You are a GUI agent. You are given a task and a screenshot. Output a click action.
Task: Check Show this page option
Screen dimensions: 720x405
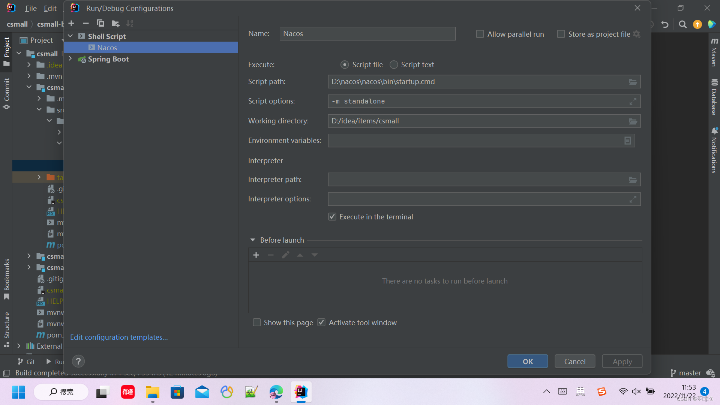(257, 322)
